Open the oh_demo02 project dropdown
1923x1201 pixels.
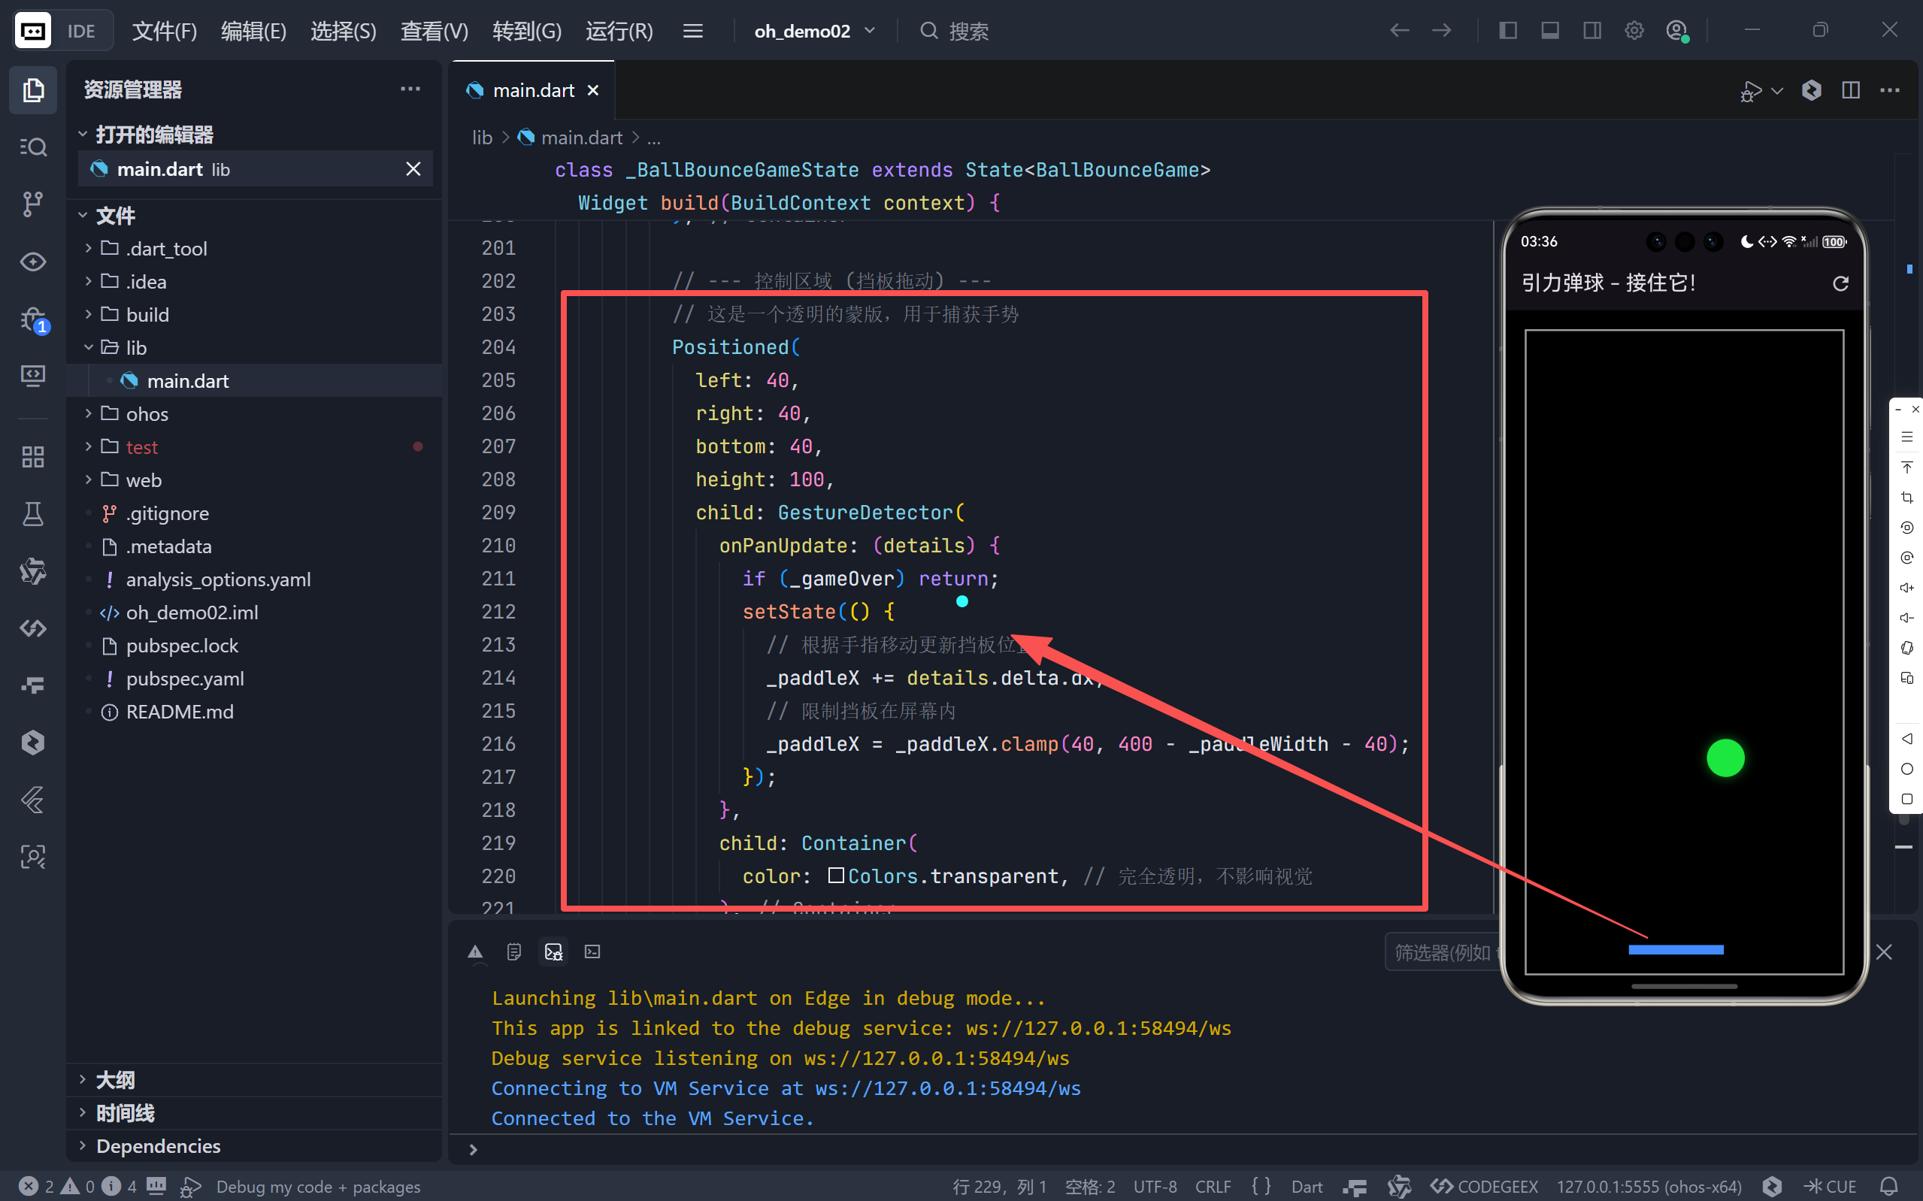click(814, 31)
